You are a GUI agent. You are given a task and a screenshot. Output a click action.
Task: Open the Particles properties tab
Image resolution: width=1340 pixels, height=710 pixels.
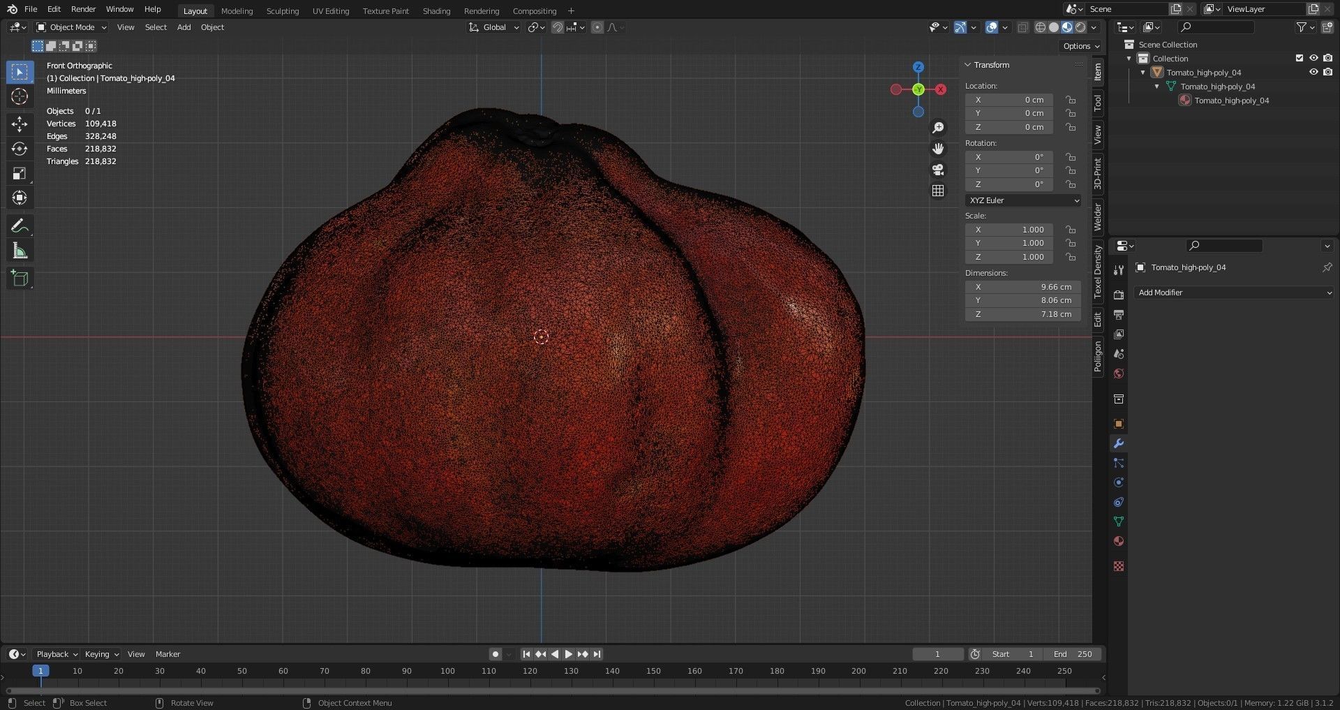1118,464
